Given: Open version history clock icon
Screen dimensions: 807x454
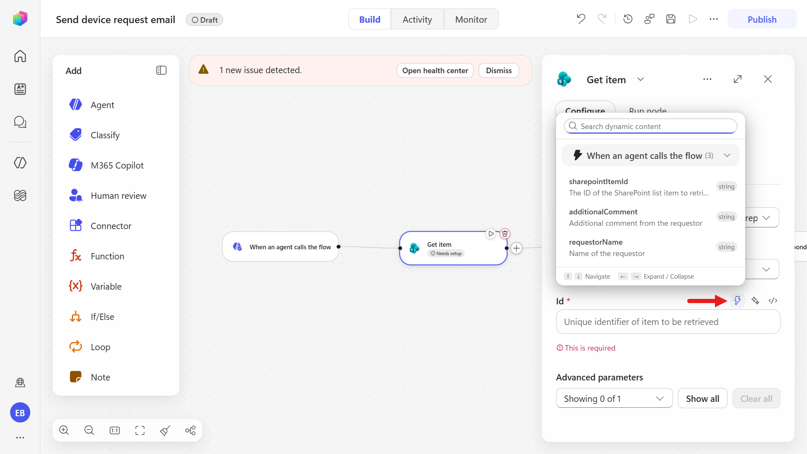Looking at the screenshot, I should coord(628,19).
